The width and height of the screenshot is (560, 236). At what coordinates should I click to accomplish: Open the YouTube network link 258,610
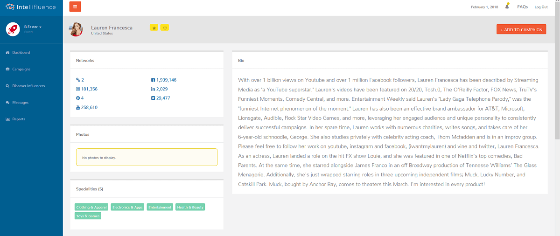87,107
